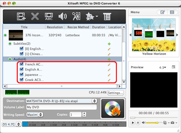Click the Letterbox resize method cell
Viewport: 181px width, 133px height.
pyautogui.click(x=72, y=35)
